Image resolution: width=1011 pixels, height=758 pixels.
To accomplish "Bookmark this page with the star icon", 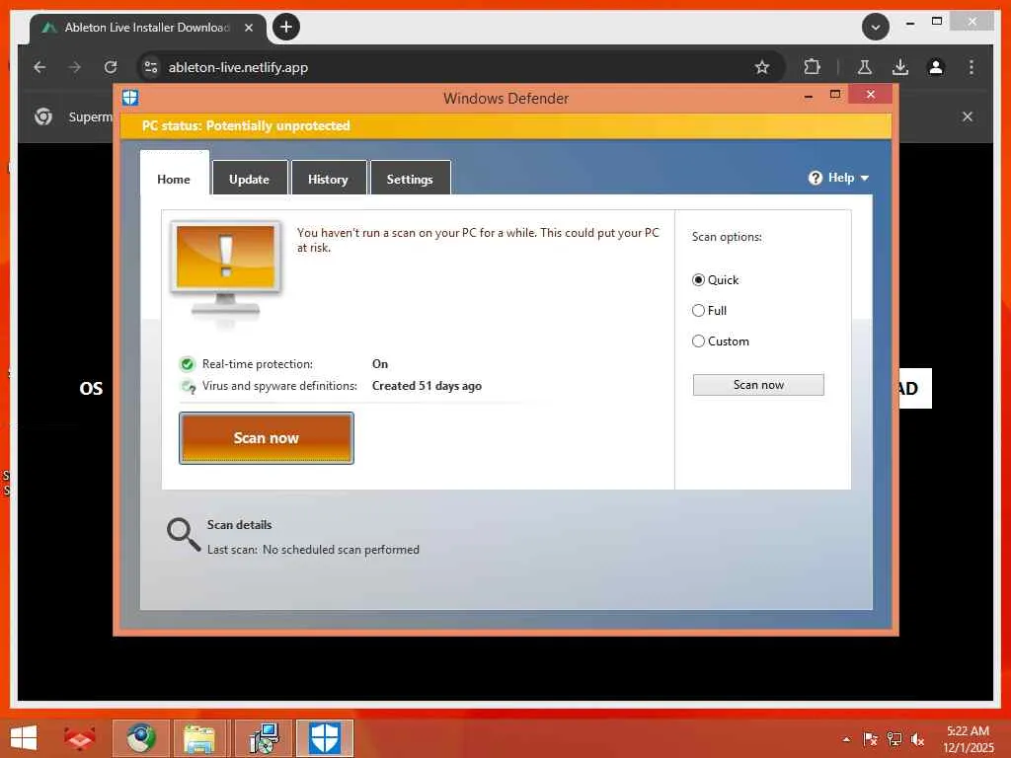I will click(x=762, y=67).
